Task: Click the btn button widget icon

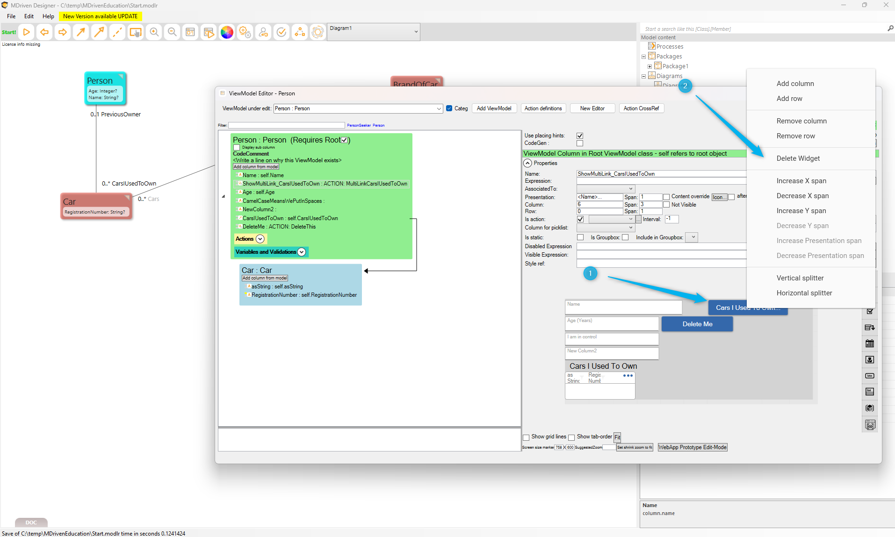Action: click(x=870, y=376)
